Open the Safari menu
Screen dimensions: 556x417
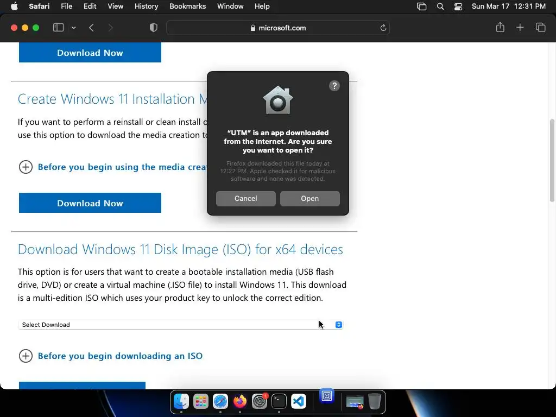pos(39,7)
